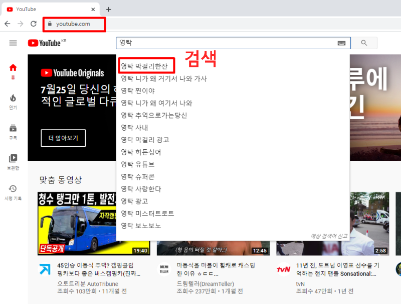Click the AutoTribune channel avatar

(45, 269)
